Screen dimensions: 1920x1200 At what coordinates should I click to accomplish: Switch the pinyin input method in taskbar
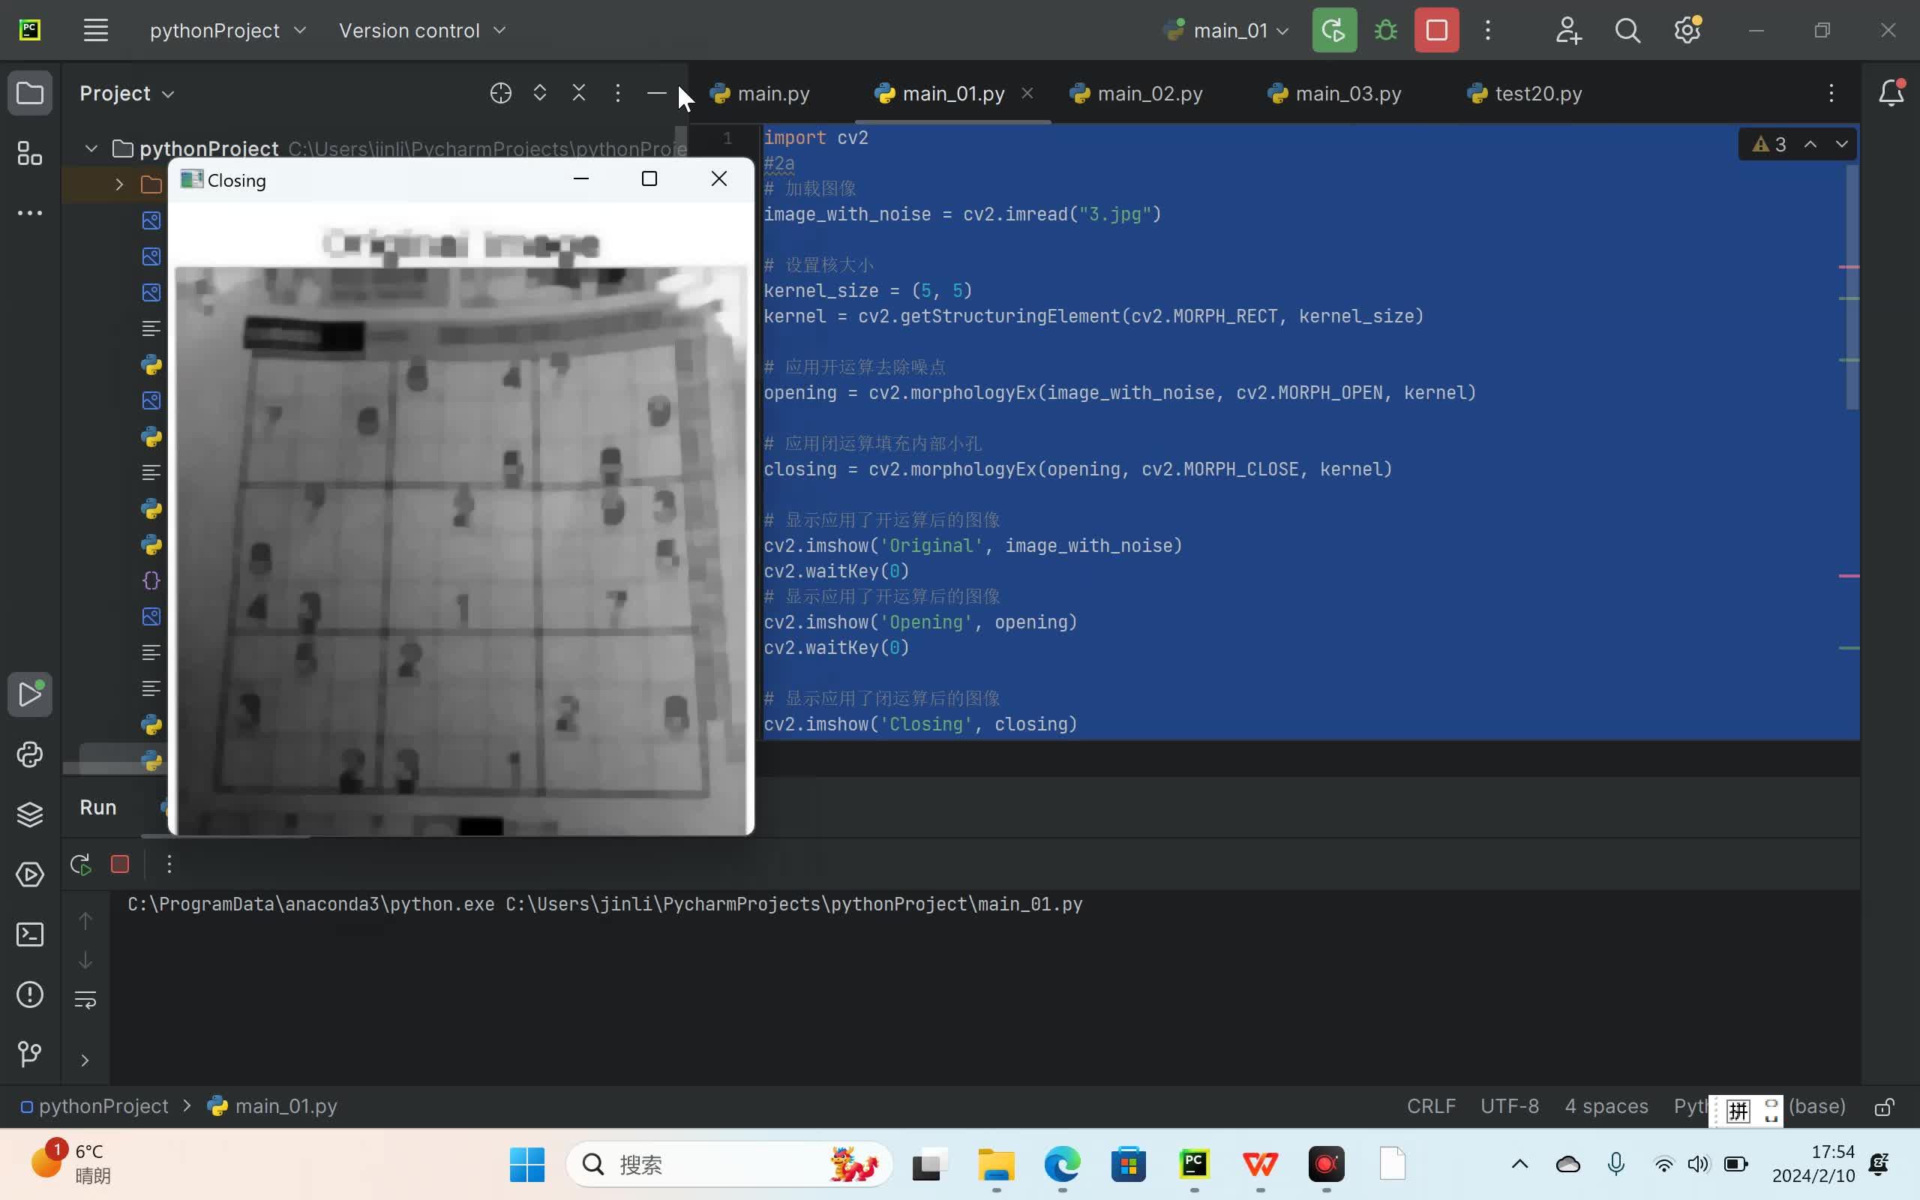[1738, 1110]
